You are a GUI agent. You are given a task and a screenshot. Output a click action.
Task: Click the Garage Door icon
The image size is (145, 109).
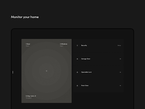tap(77, 59)
